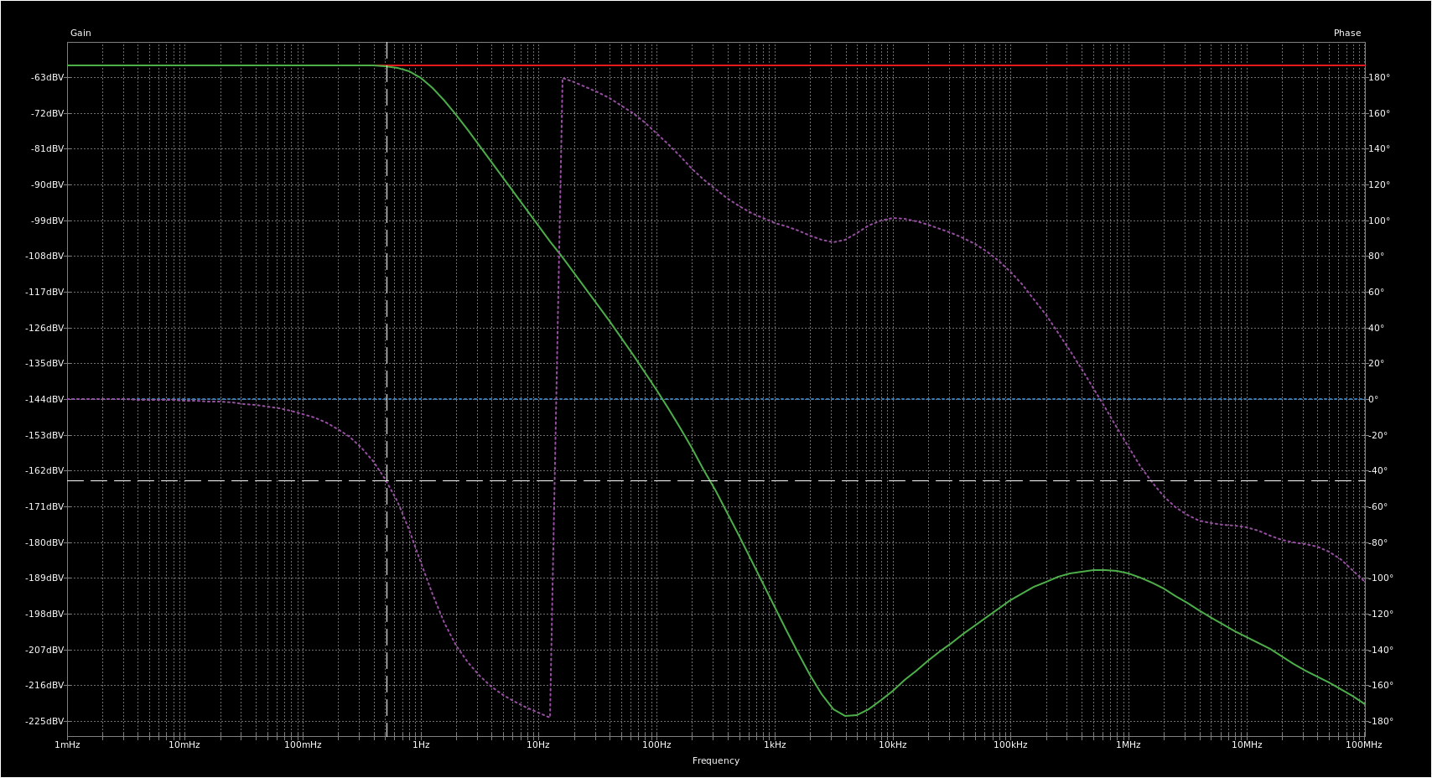Click the -63dBV gain tick label

(48, 77)
